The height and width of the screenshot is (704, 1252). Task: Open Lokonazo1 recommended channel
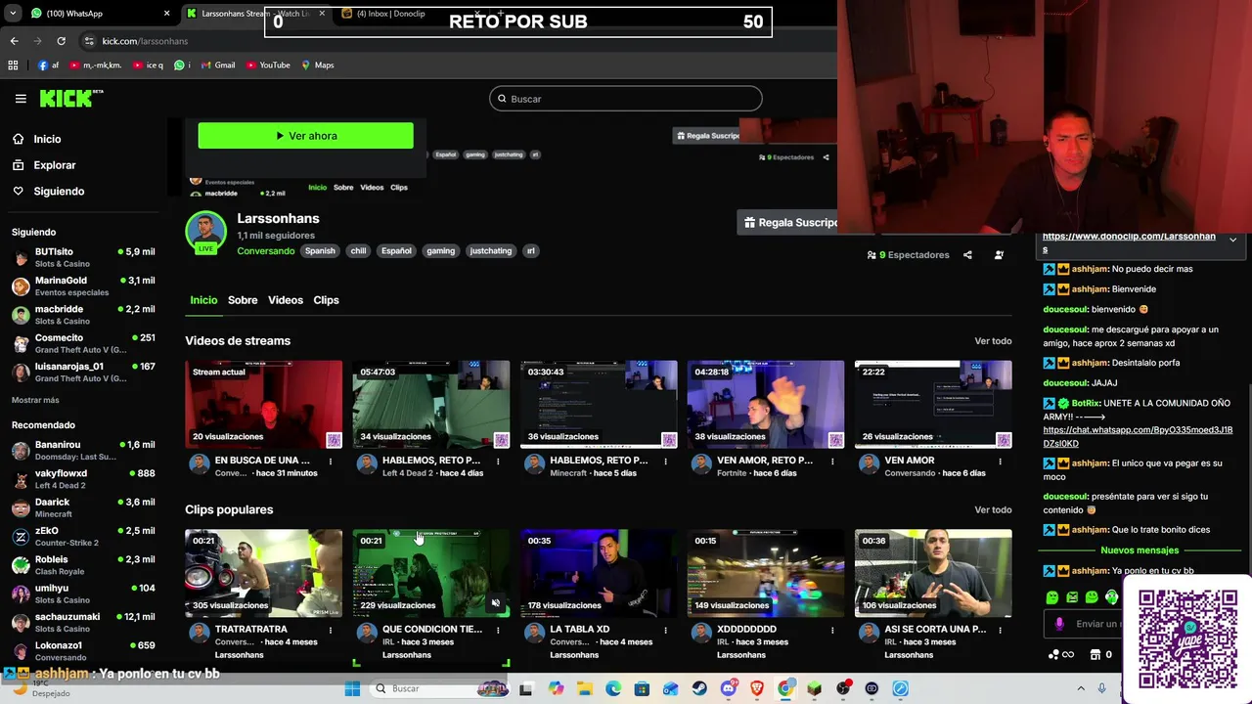click(x=83, y=650)
